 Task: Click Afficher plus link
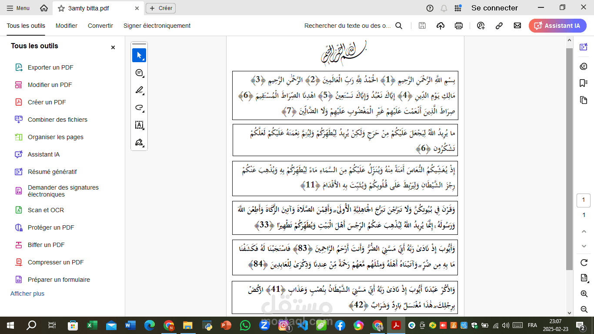(x=27, y=294)
